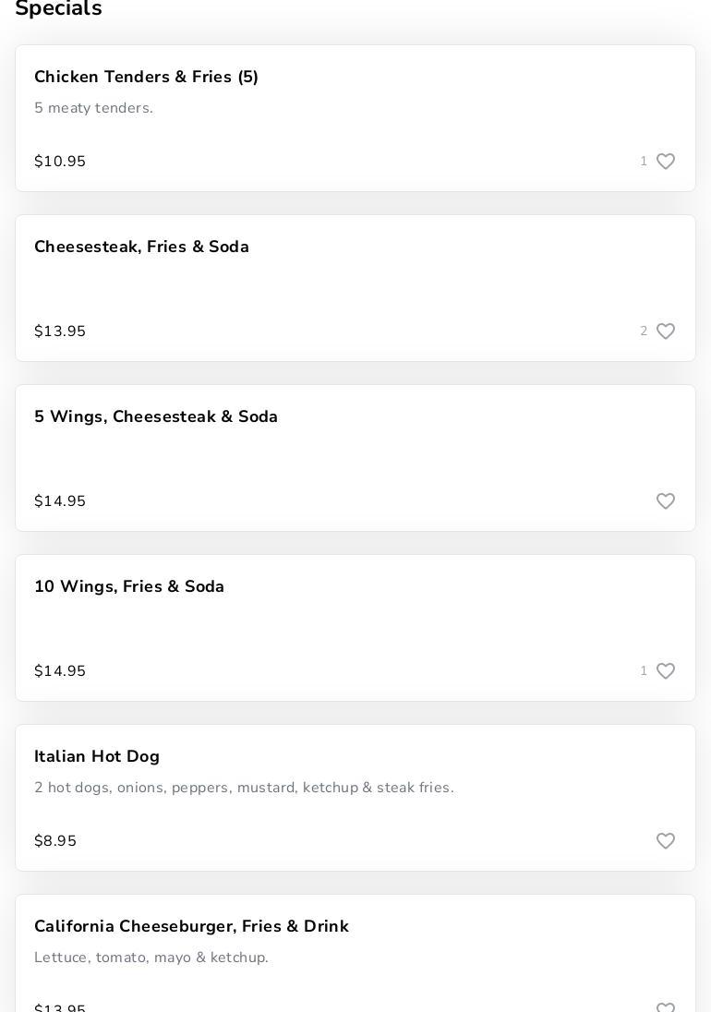Open Chicken Tenders & Fries (5) item
Image resolution: width=711 pixels, height=1012 pixels.
[x=146, y=78]
